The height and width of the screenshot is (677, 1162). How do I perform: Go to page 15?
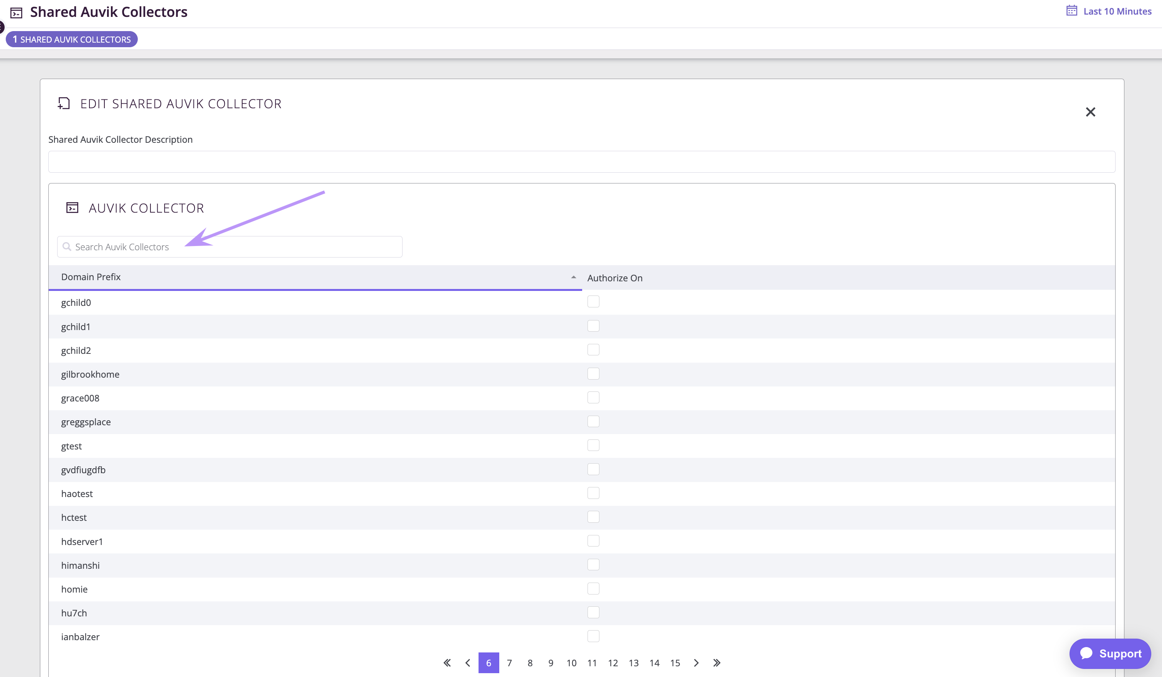point(675,663)
